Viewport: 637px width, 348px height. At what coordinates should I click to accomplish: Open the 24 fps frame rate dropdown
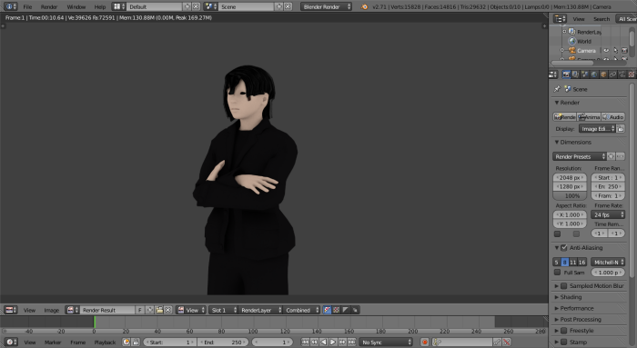(608, 214)
